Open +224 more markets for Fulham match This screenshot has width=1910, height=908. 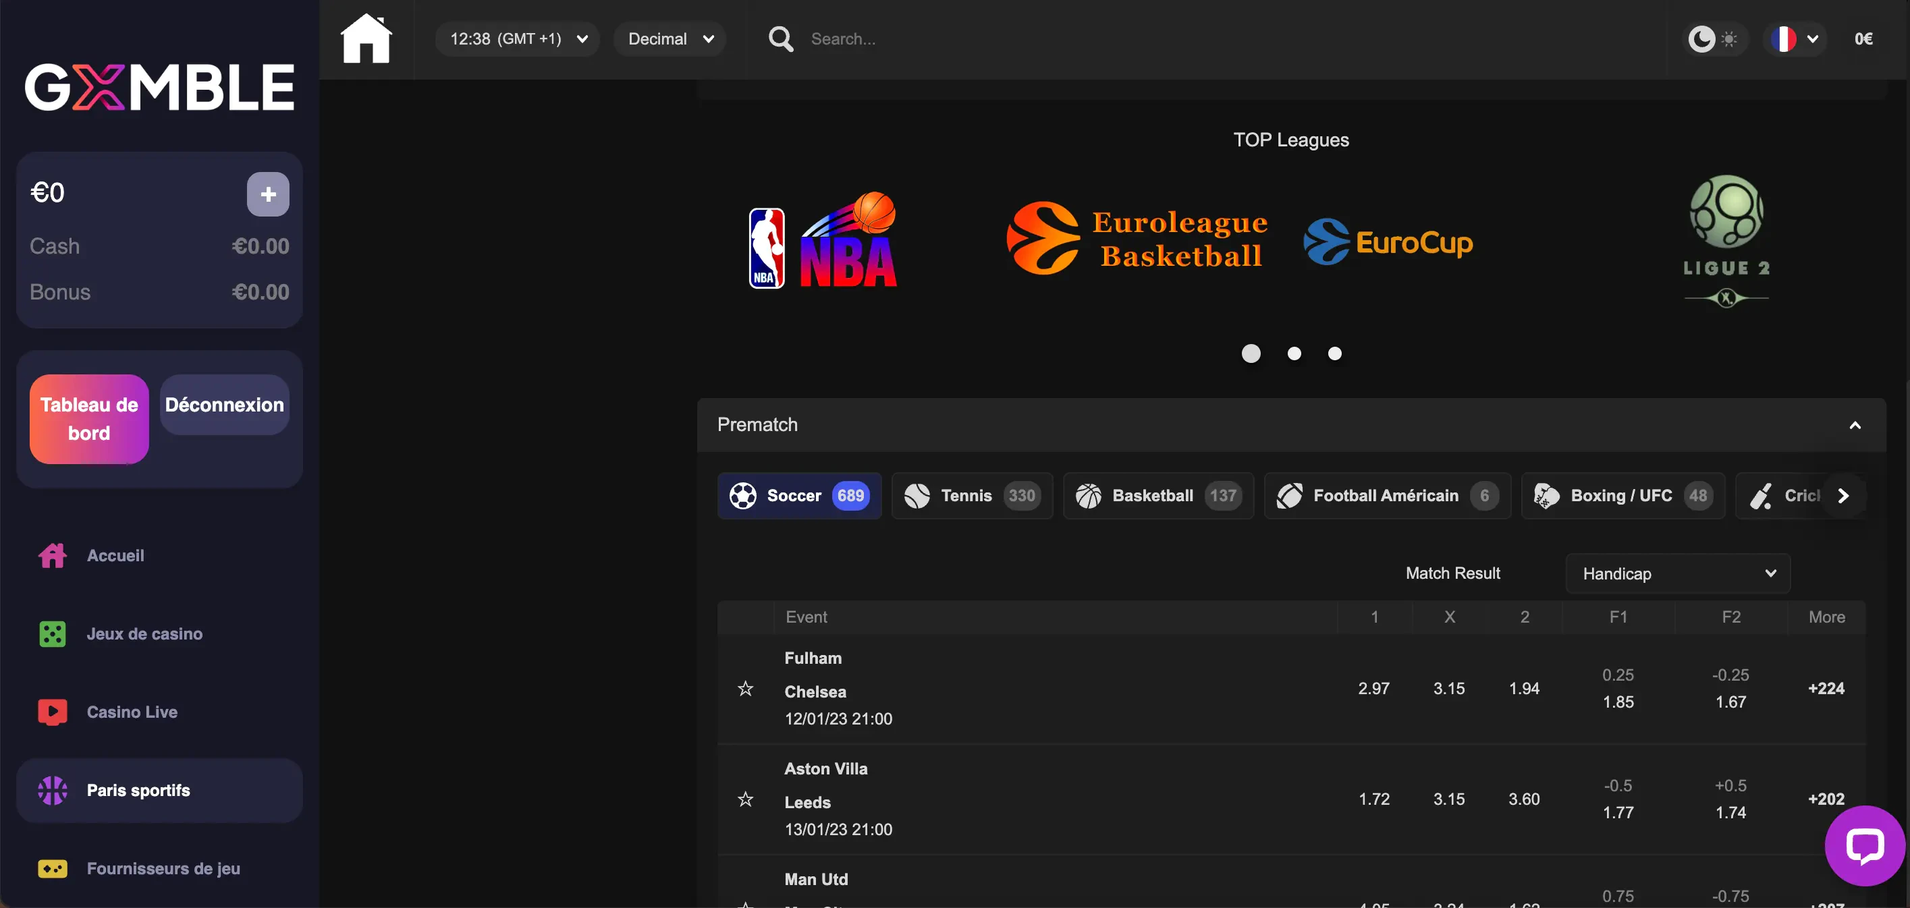pyautogui.click(x=1826, y=688)
